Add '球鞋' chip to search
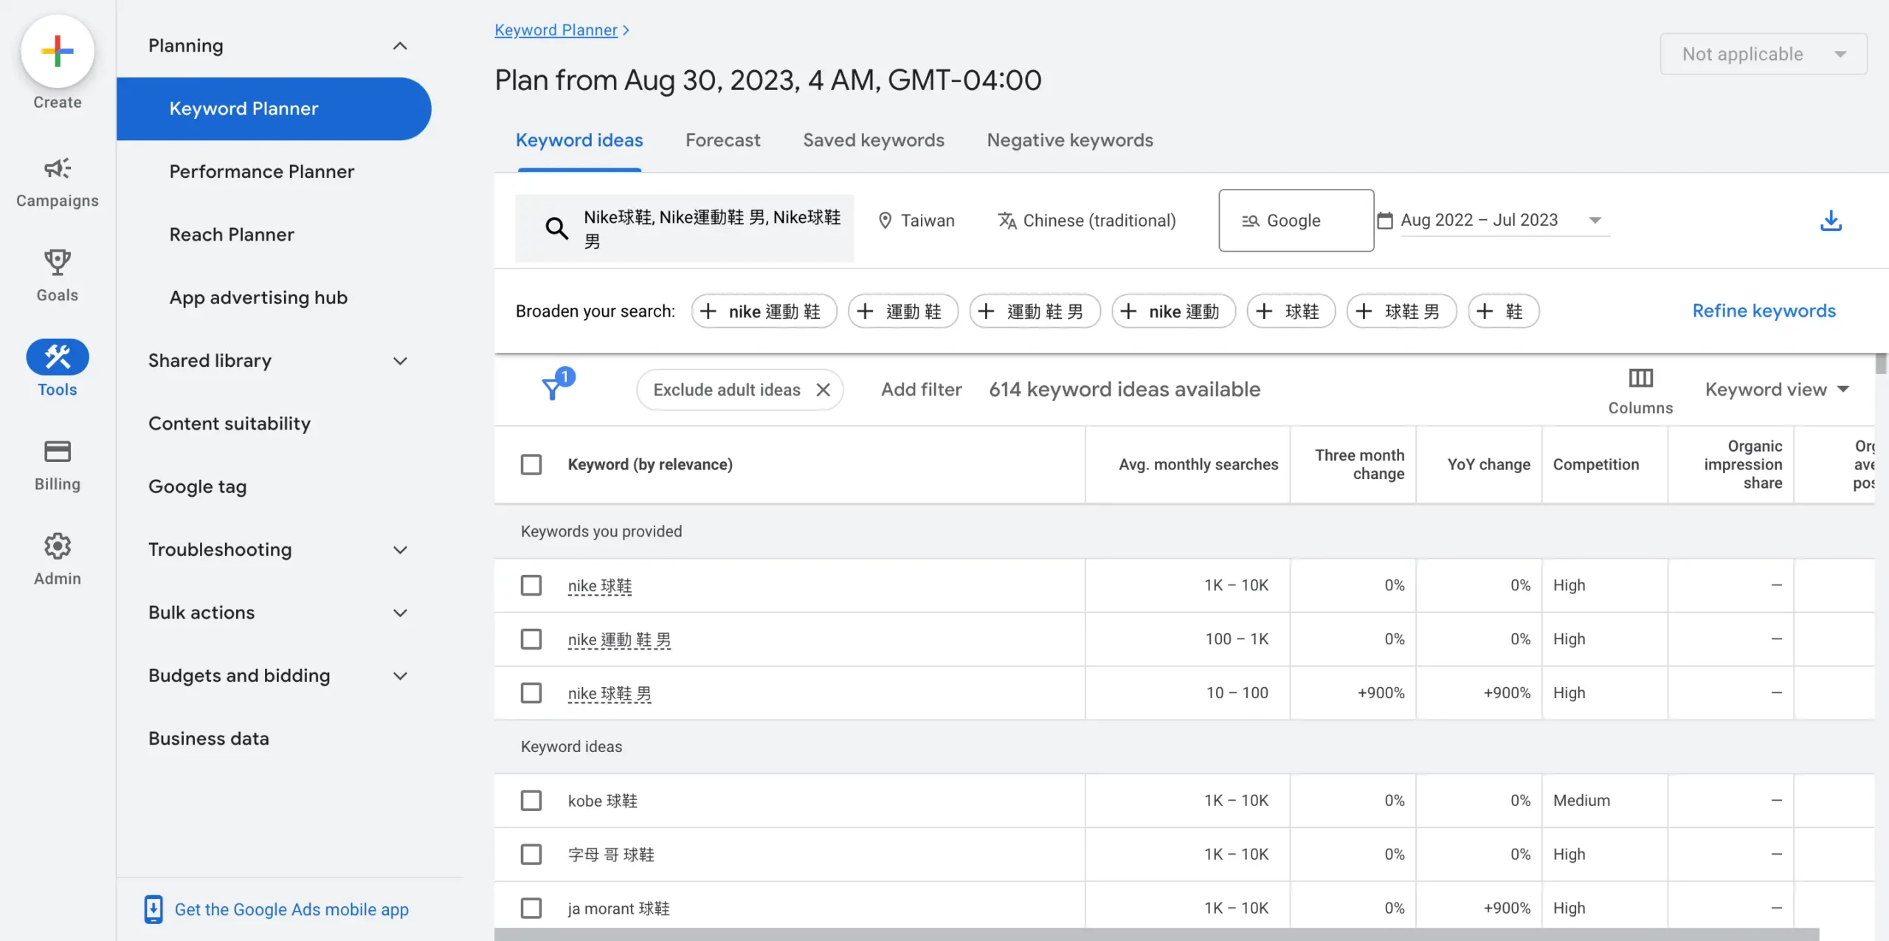1889x941 pixels. [x=1291, y=311]
